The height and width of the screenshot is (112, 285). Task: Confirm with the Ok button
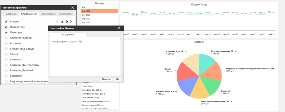[117, 79]
